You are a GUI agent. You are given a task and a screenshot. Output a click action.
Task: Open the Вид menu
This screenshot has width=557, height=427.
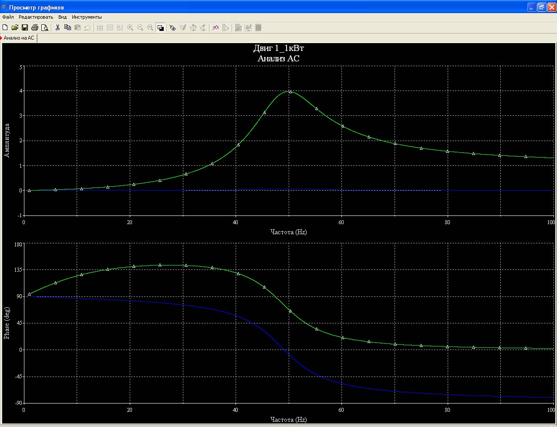click(62, 17)
